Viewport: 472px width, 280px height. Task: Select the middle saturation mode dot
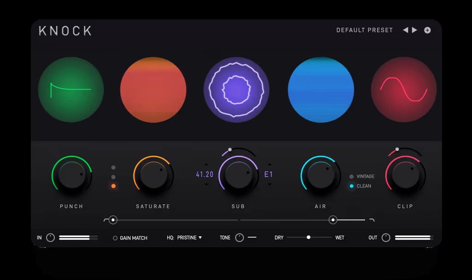pyautogui.click(x=113, y=177)
